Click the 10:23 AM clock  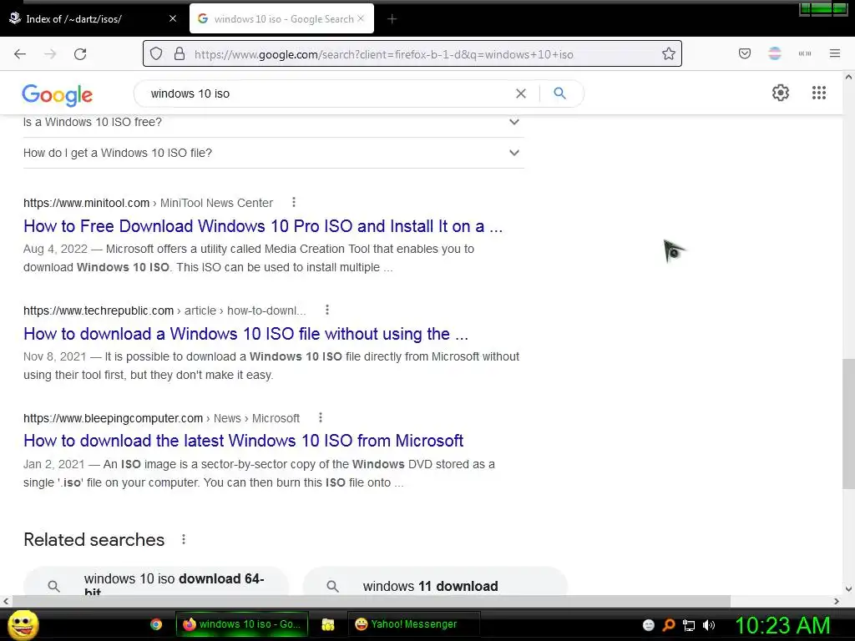[782, 625]
